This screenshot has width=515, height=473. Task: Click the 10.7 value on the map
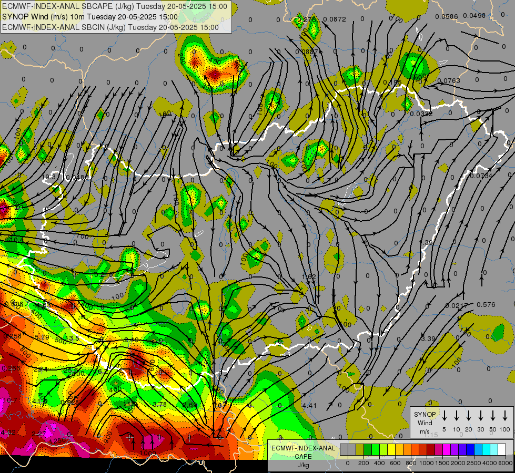pyautogui.click(x=10, y=400)
